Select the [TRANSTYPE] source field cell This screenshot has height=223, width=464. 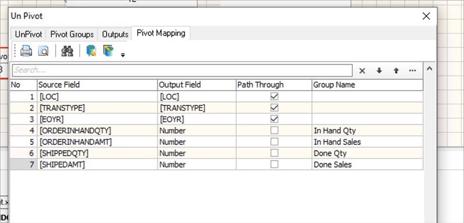[97, 108]
